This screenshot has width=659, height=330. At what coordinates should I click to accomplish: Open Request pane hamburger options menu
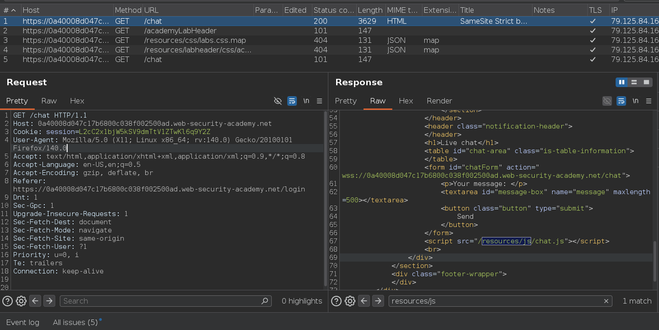(320, 101)
